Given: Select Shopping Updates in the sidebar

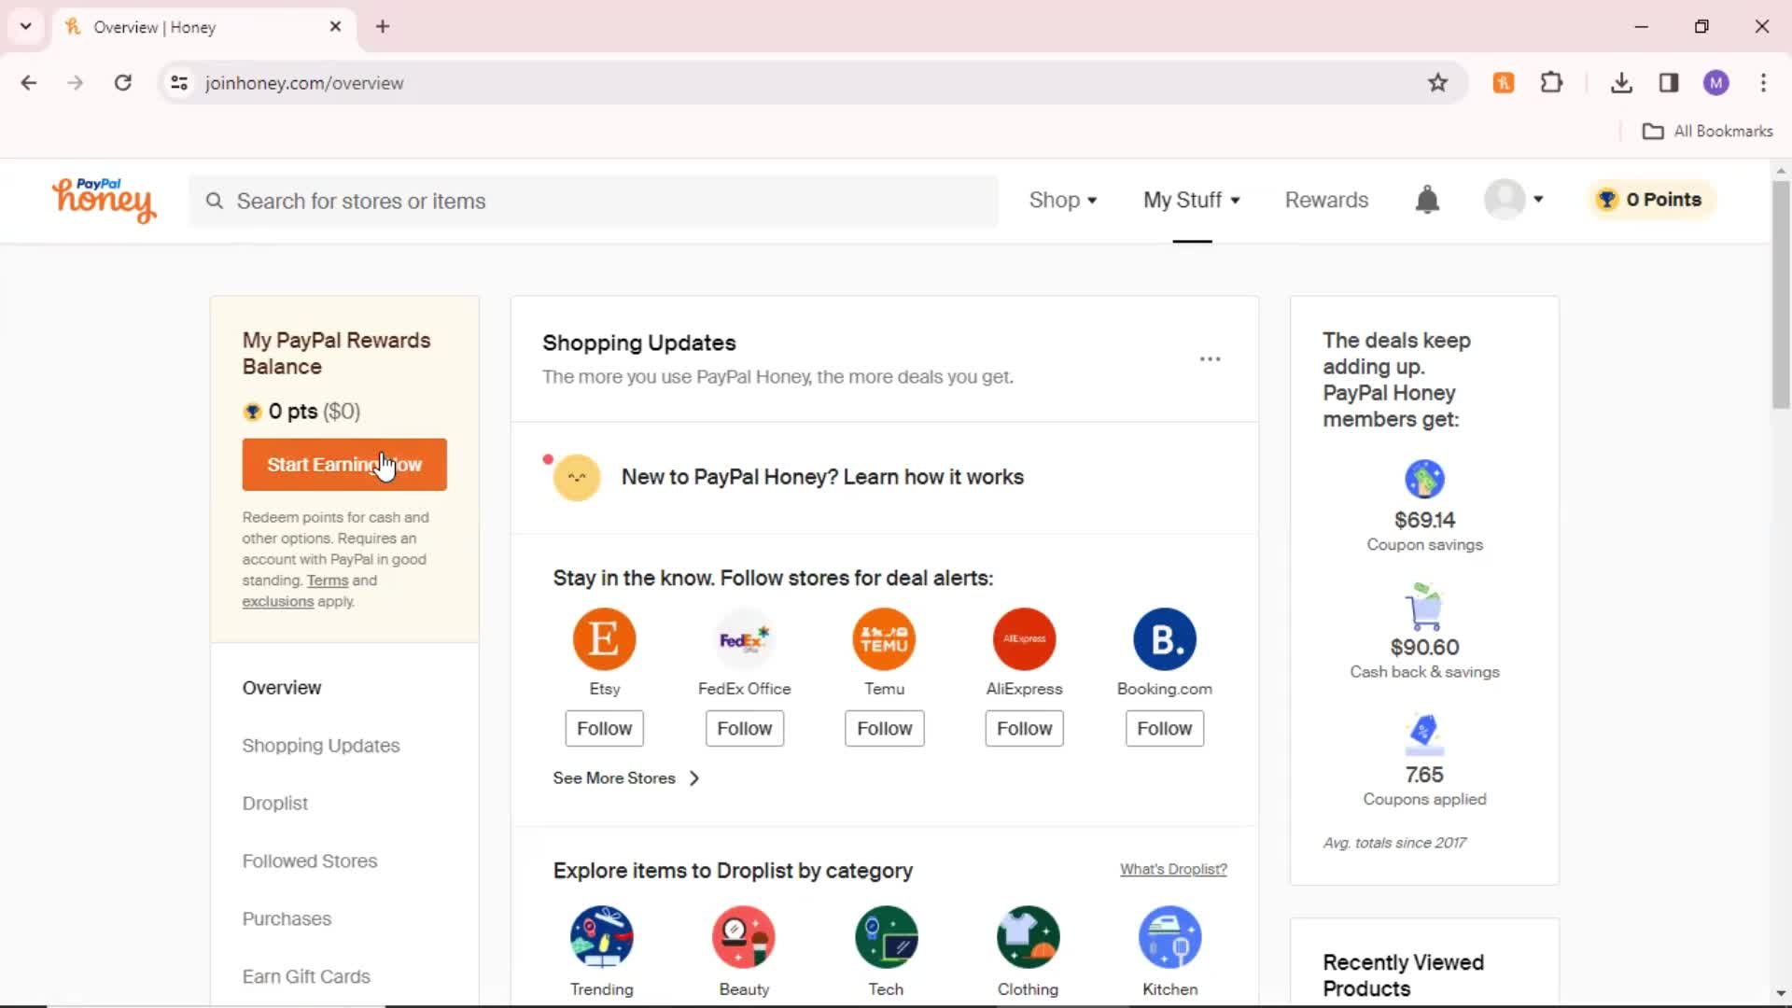Looking at the screenshot, I should [321, 746].
